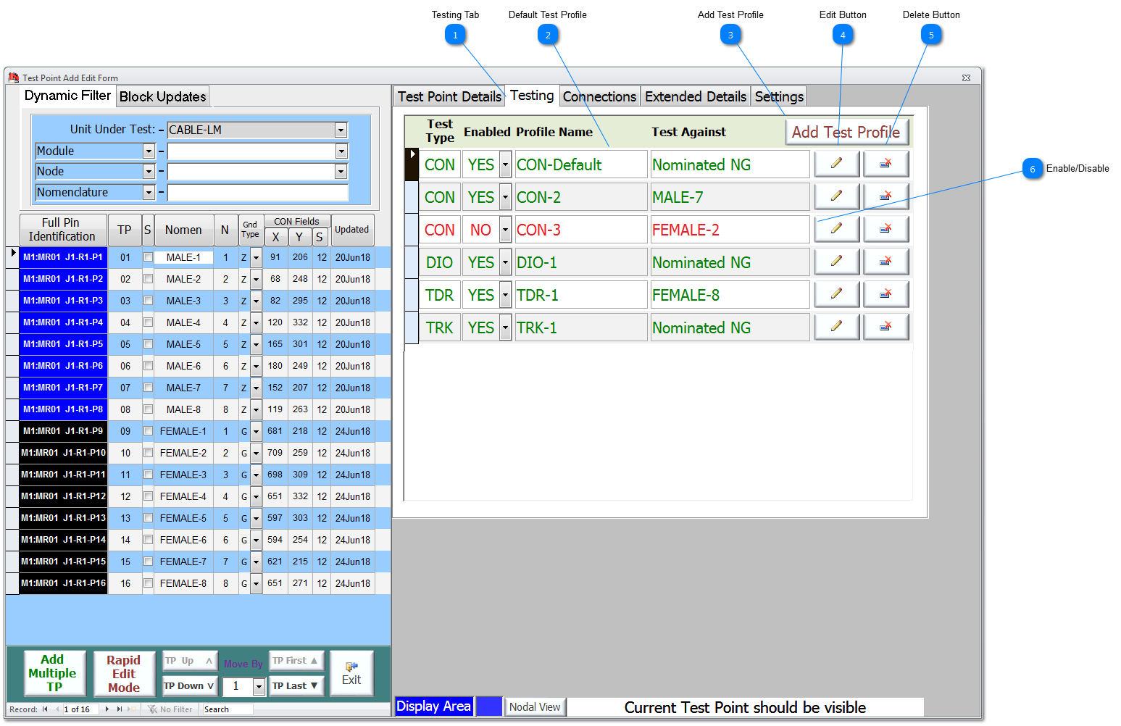Open Gnd Type dropdown for MALE-2 row
This screenshot has width=1121, height=726.
[x=256, y=280]
